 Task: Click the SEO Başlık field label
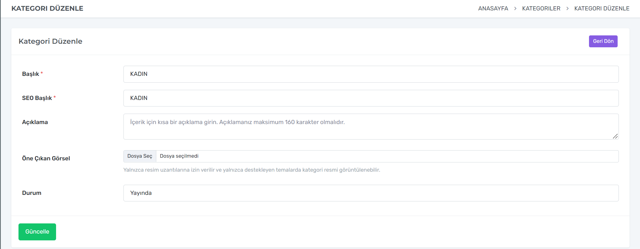click(x=37, y=98)
